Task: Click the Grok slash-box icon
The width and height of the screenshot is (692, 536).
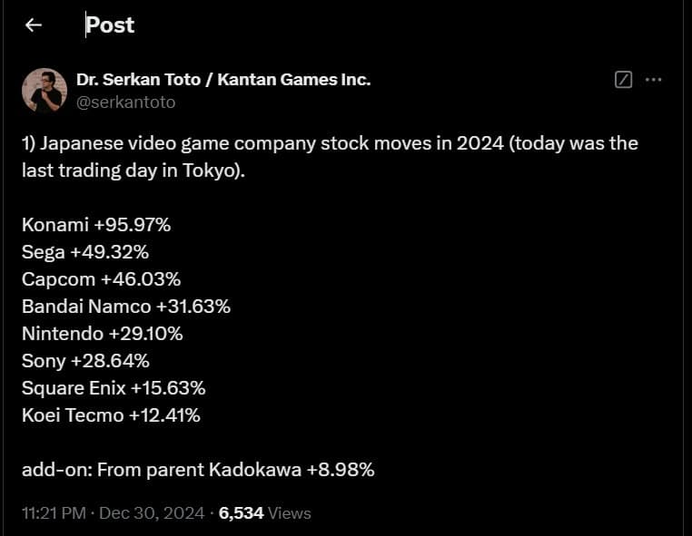Action: tap(623, 80)
